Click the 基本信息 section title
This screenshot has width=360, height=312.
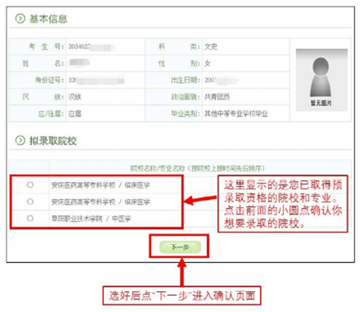pos(48,20)
